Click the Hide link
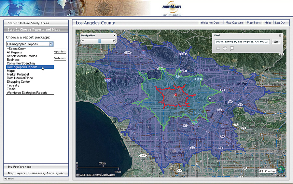This screenshot has height=184, width=293. coord(11,178)
